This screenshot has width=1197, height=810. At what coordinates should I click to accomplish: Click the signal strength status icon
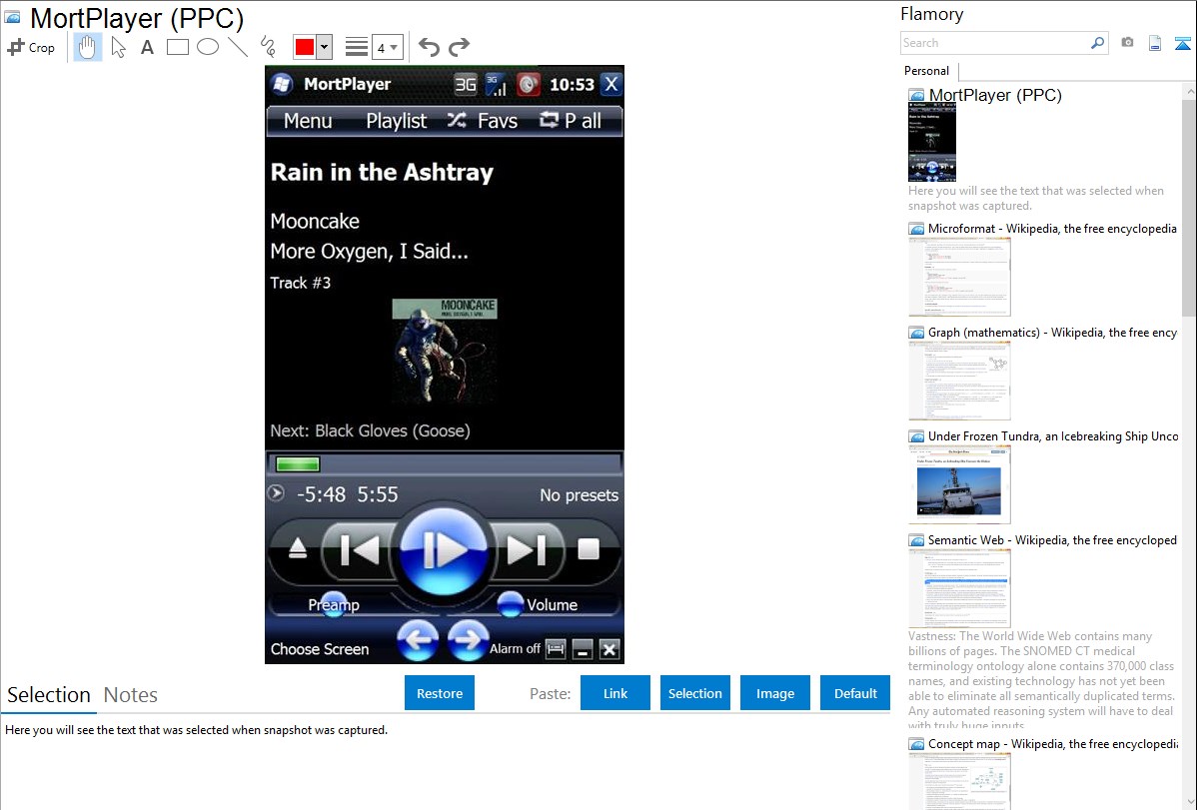[497, 84]
